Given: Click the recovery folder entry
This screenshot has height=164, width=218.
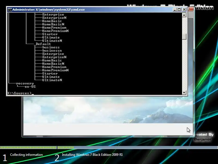Looking at the screenshot, I should click(x=25, y=83).
